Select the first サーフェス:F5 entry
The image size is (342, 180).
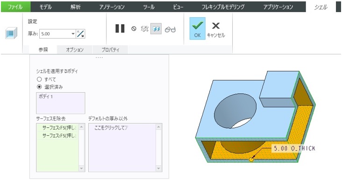click(57, 128)
